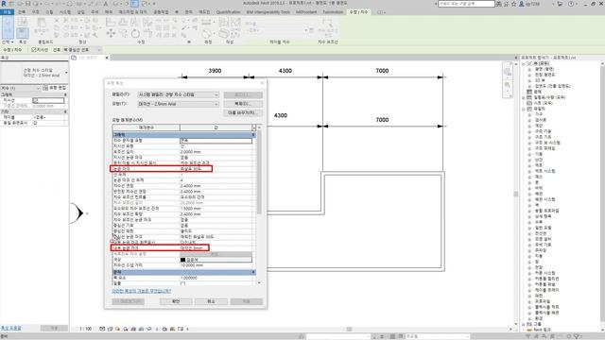Open Help question mark icon
605x340 pixels.
coord(571,4)
